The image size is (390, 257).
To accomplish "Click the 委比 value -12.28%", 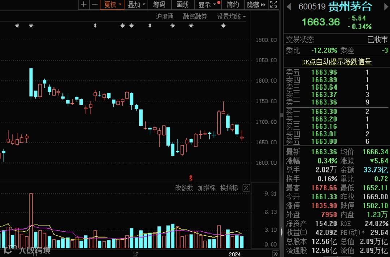I will point(324,51).
